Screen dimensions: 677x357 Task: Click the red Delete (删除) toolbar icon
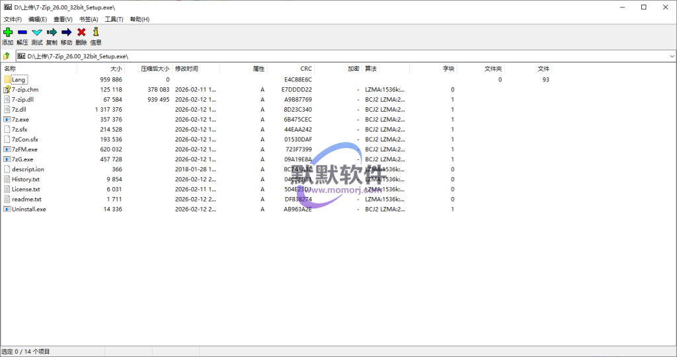(81, 32)
